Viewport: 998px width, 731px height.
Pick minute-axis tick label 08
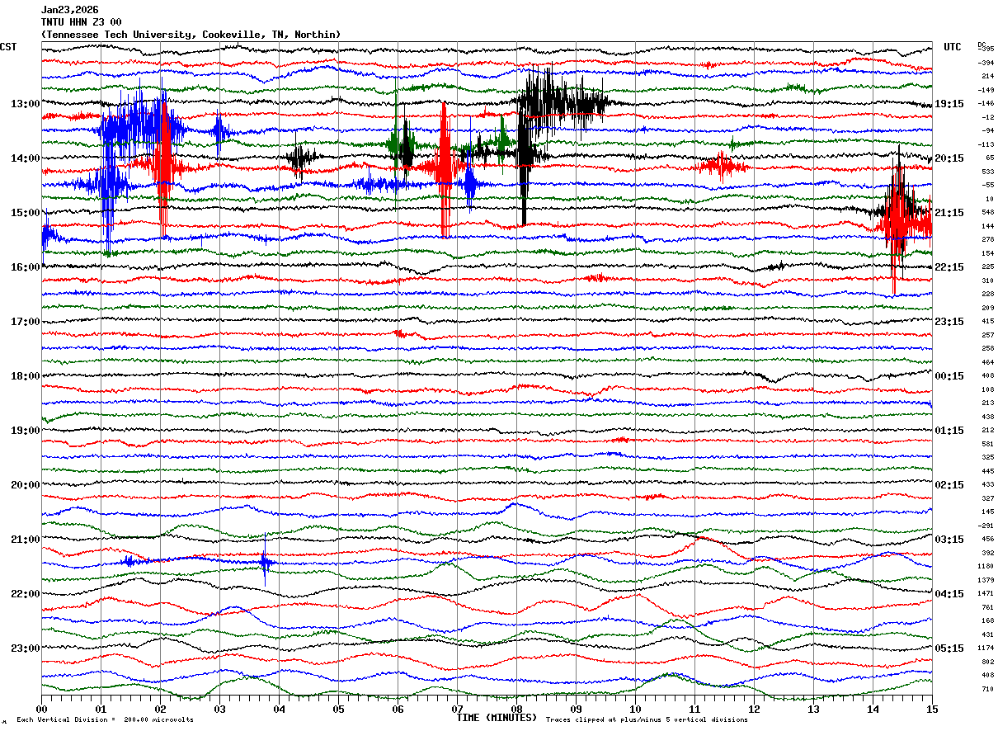click(x=516, y=709)
